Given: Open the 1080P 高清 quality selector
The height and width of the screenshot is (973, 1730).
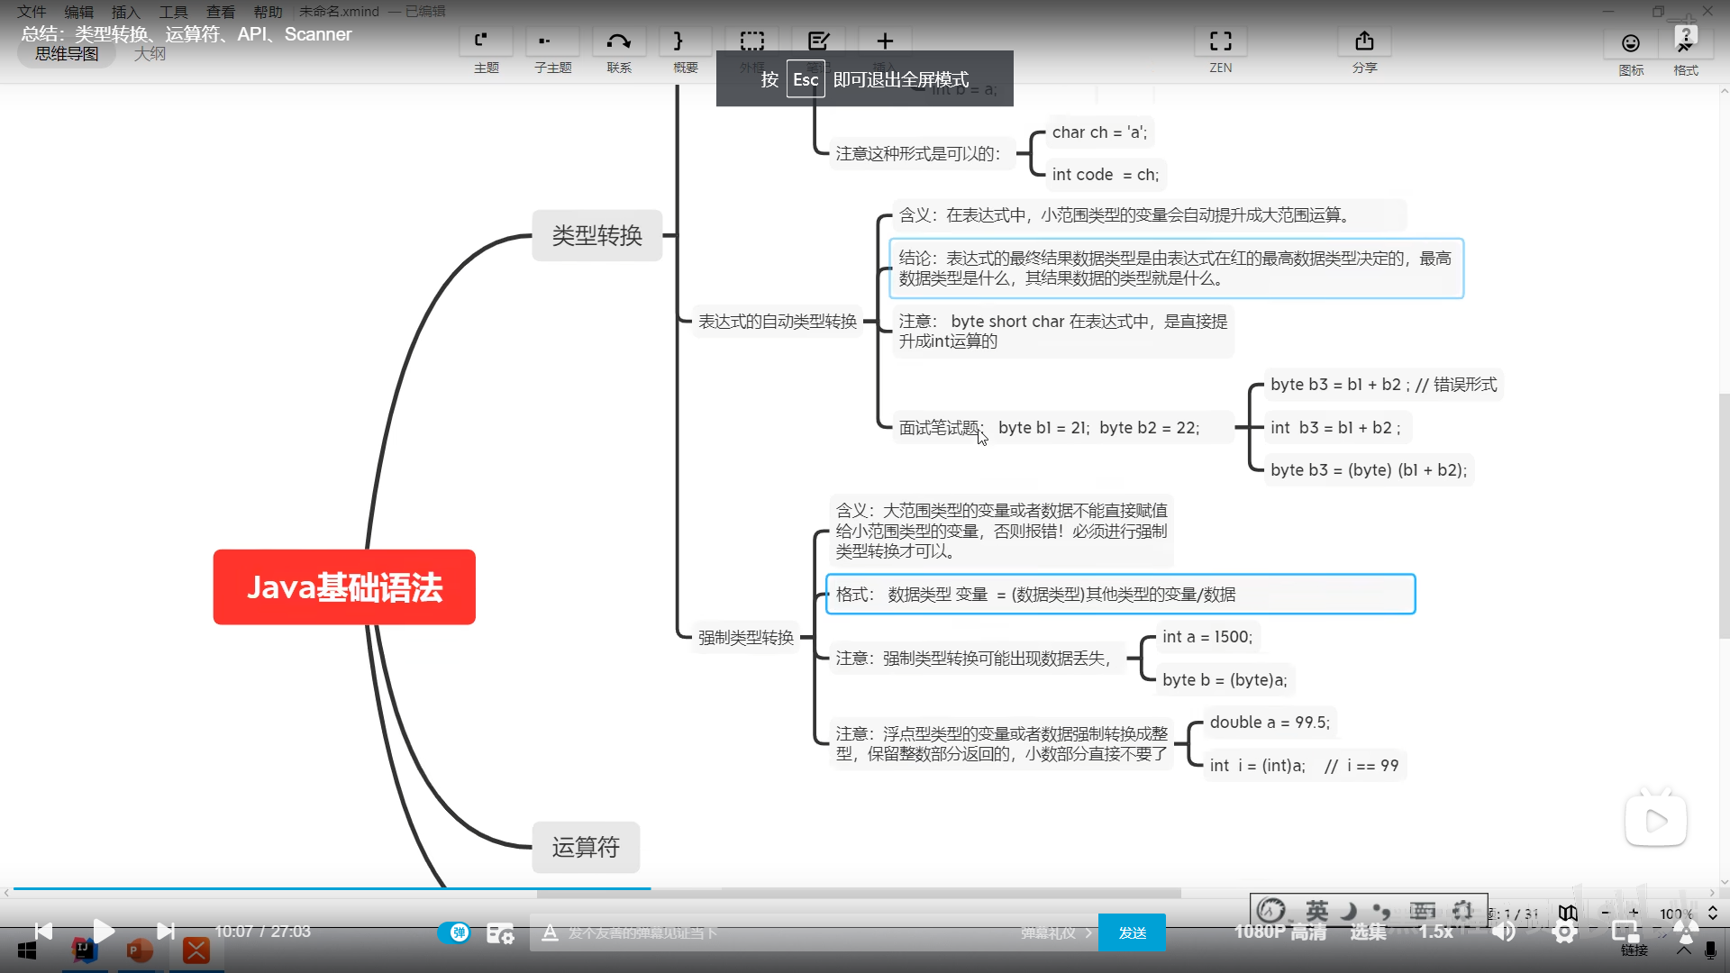Looking at the screenshot, I should (1279, 932).
